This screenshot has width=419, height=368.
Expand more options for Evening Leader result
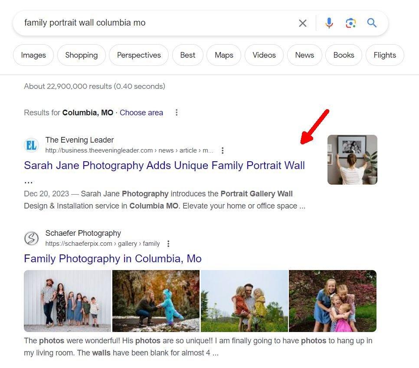223,151
